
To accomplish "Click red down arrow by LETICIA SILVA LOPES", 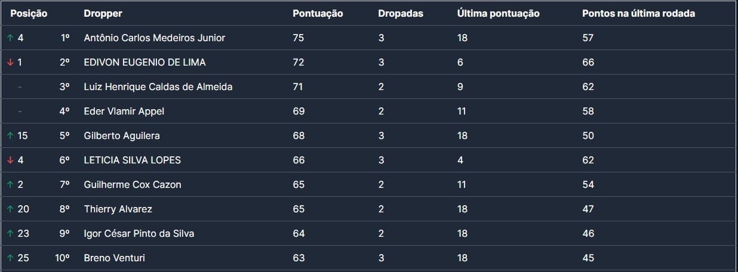I will click(10, 160).
